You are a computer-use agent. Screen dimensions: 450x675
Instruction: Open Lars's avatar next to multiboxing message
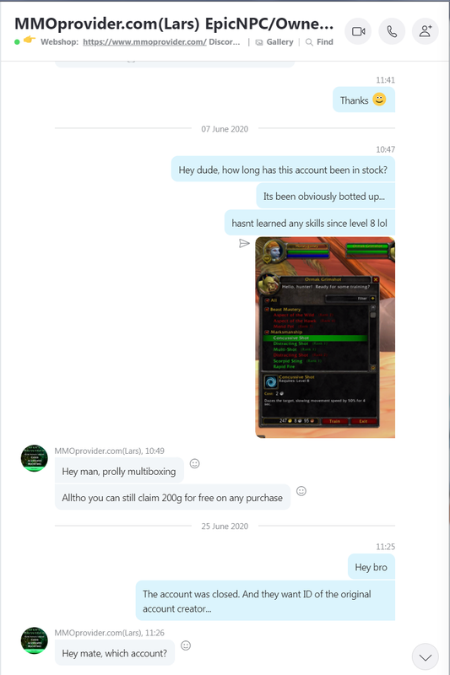[x=35, y=458]
